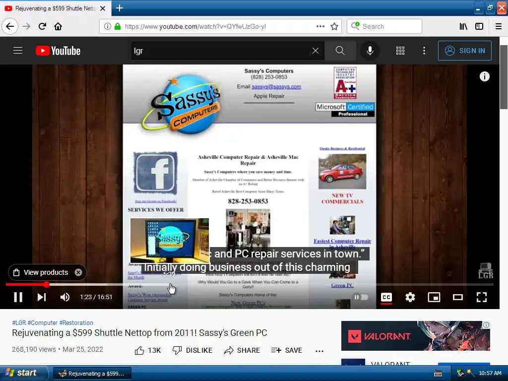The width and height of the screenshot is (508, 381).
Task: Toggle closed captions off
Action: pos(386,297)
